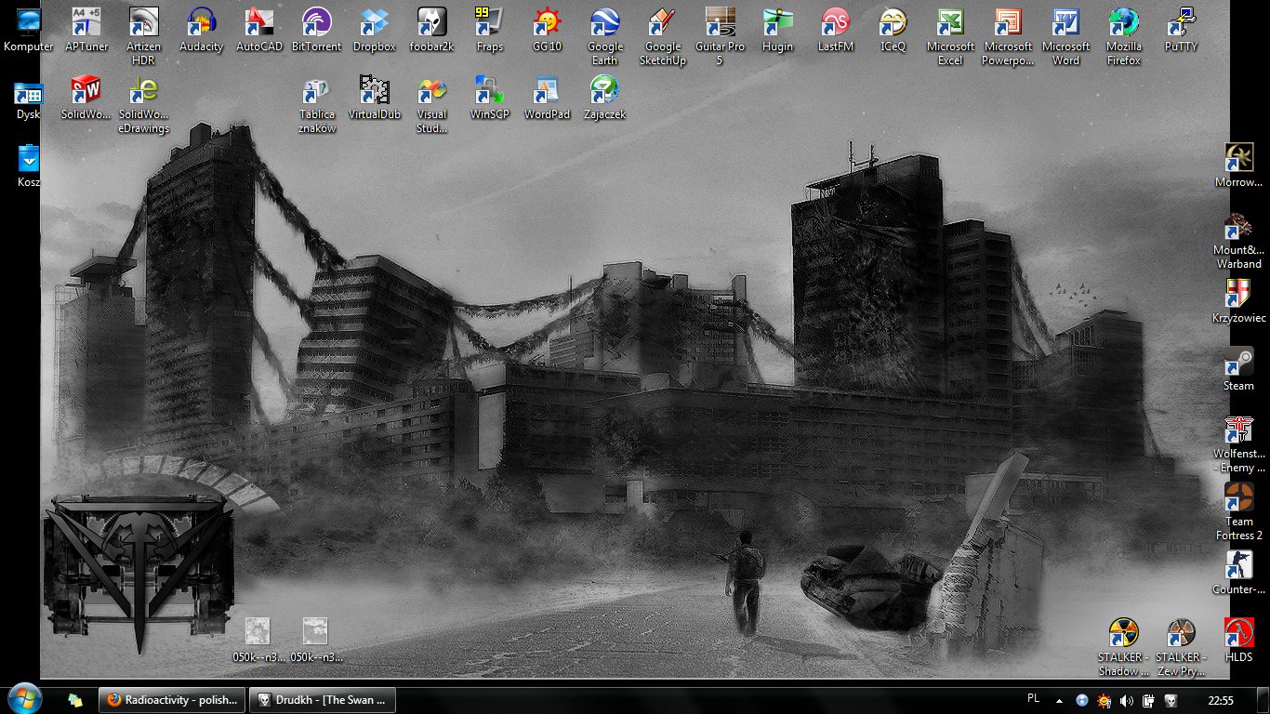Switch to the Drudkh foobar taskbar window
Viewport: 1270px width, 714px height.
324,700
